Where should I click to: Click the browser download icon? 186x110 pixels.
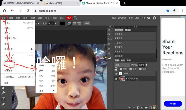(174, 11)
